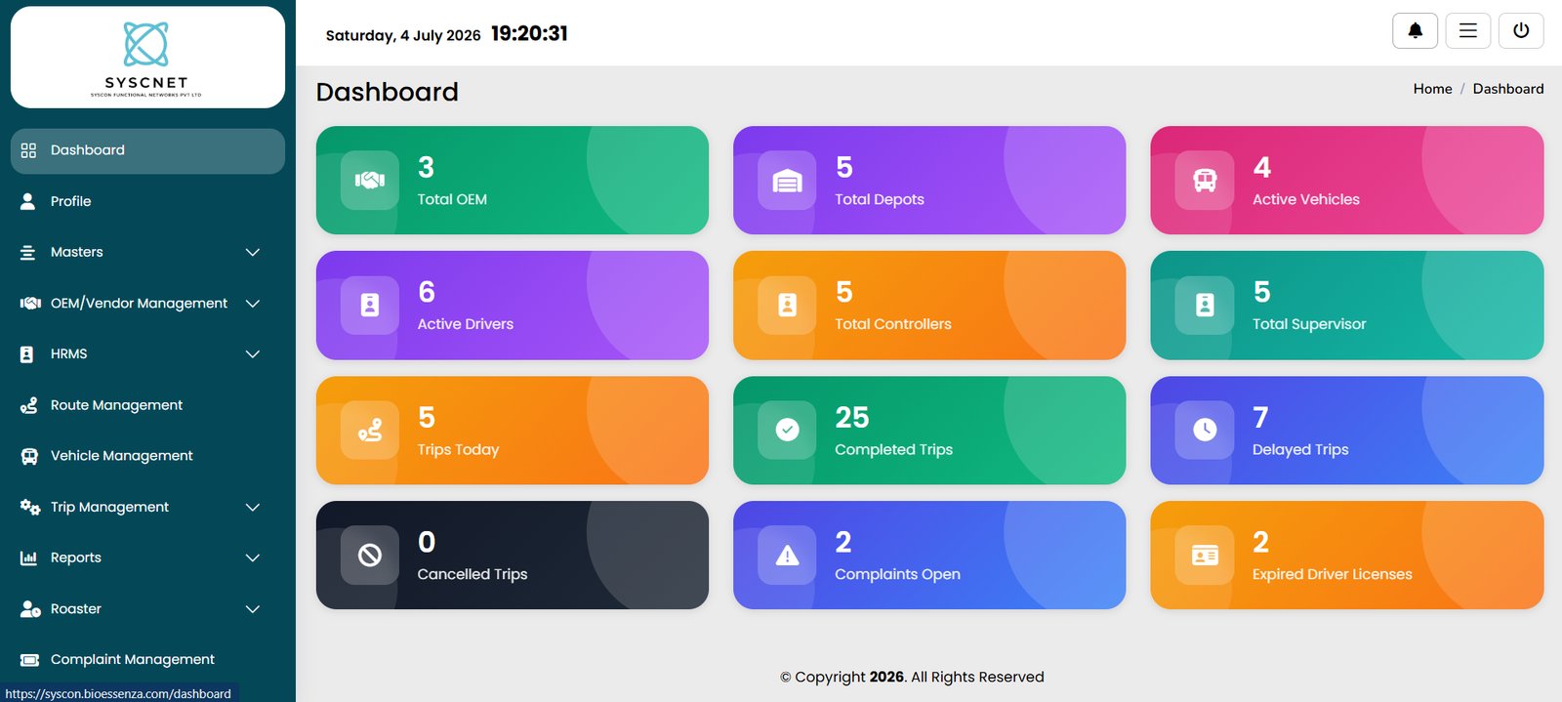
Task: Open Complaint Management in the sidebar
Action: pos(147,660)
